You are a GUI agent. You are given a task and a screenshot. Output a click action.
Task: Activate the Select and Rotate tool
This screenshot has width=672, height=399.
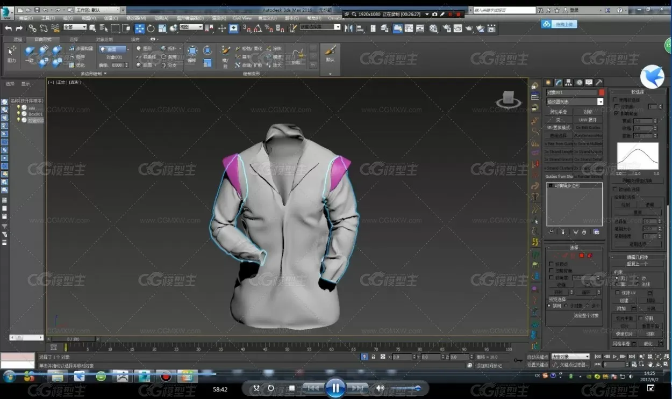[151, 28]
